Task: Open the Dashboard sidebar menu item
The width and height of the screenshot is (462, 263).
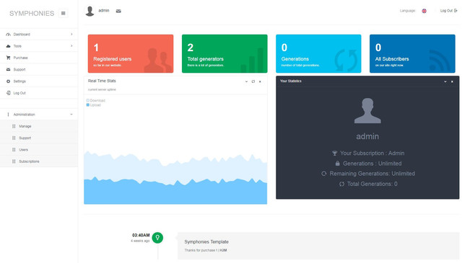Action: point(39,35)
